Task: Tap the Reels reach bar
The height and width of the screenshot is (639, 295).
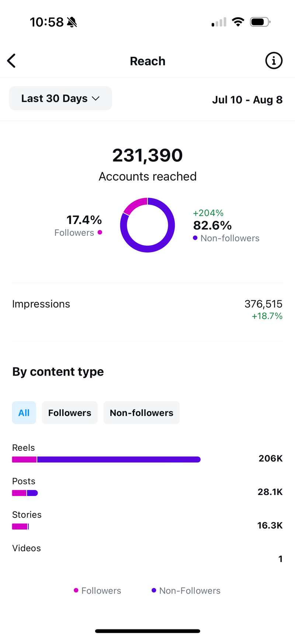Action: pos(106,460)
